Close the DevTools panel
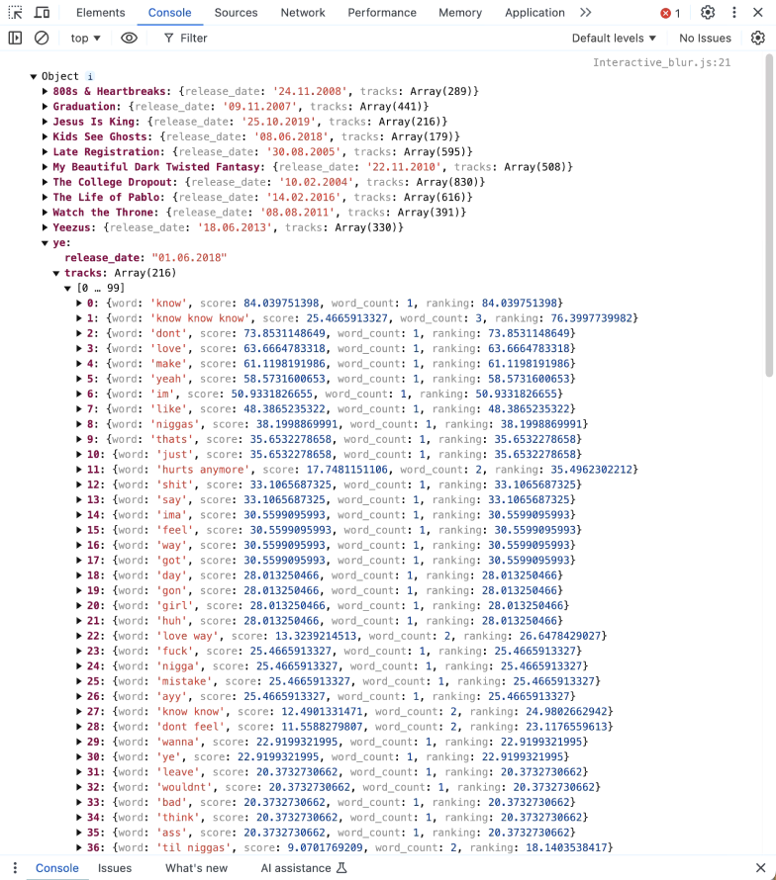This screenshot has width=776, height=880. tap(758, 12)
